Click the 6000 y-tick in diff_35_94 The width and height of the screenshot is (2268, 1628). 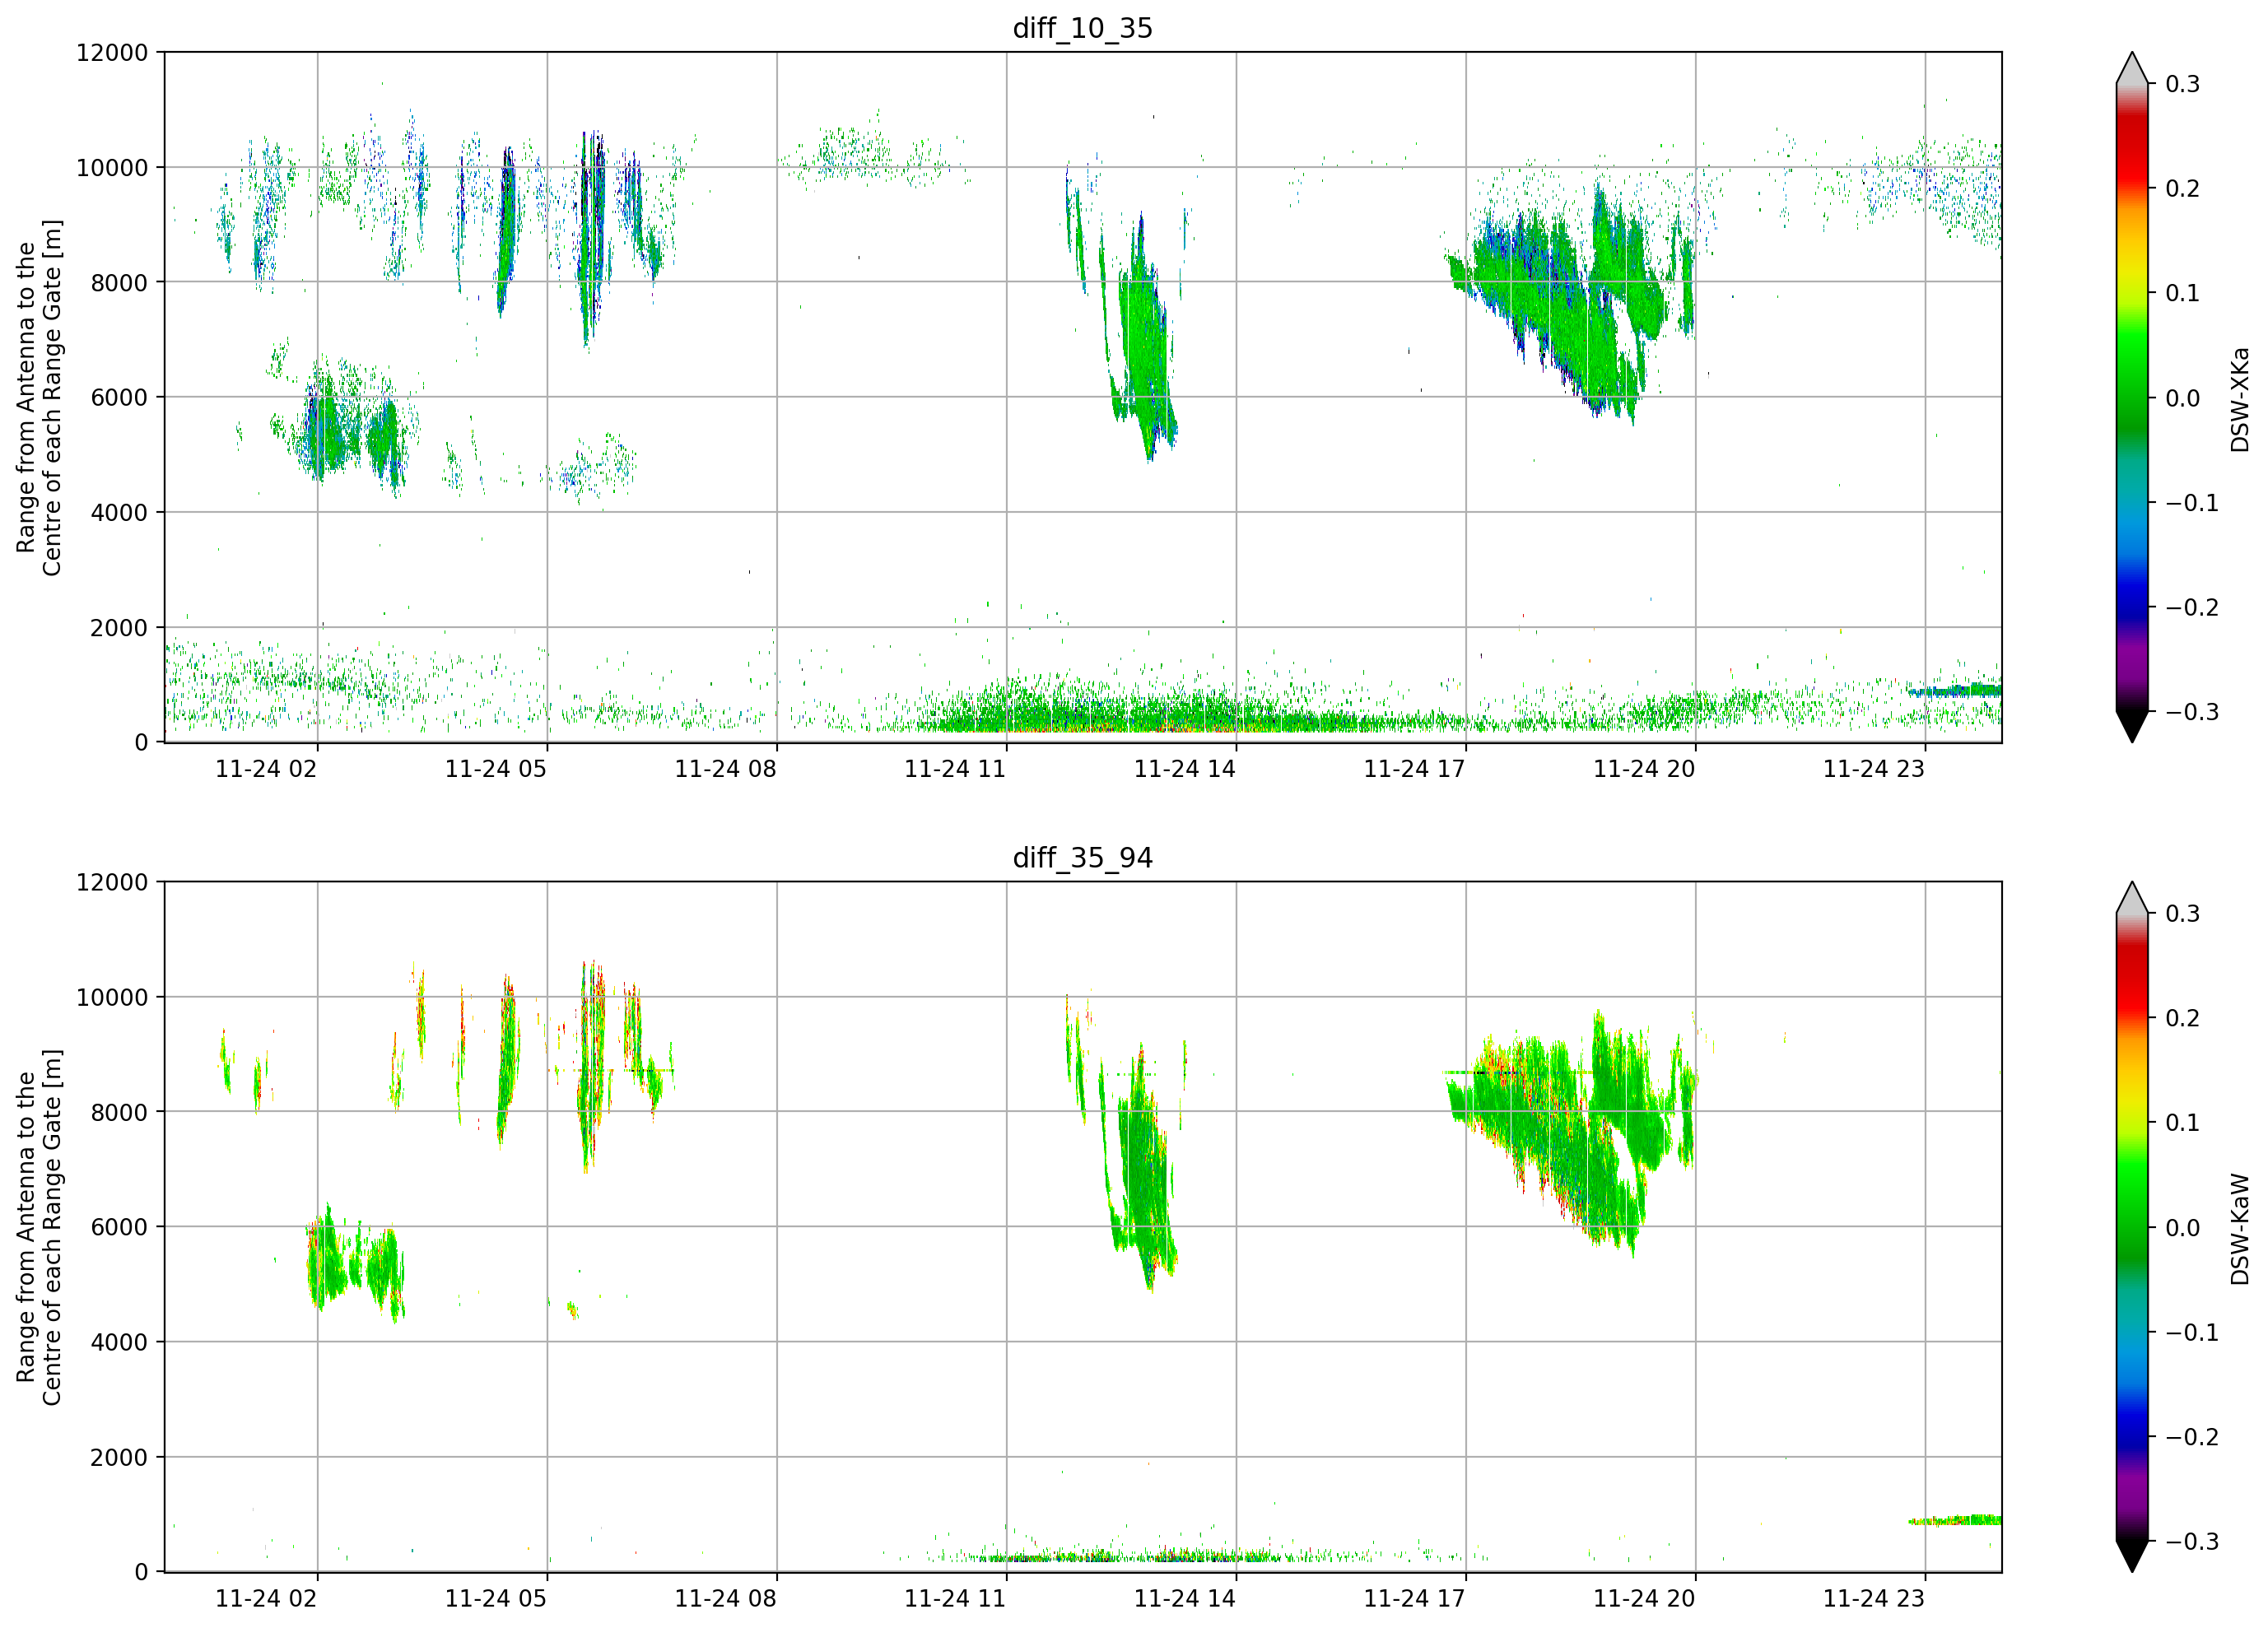(119, 1228)
